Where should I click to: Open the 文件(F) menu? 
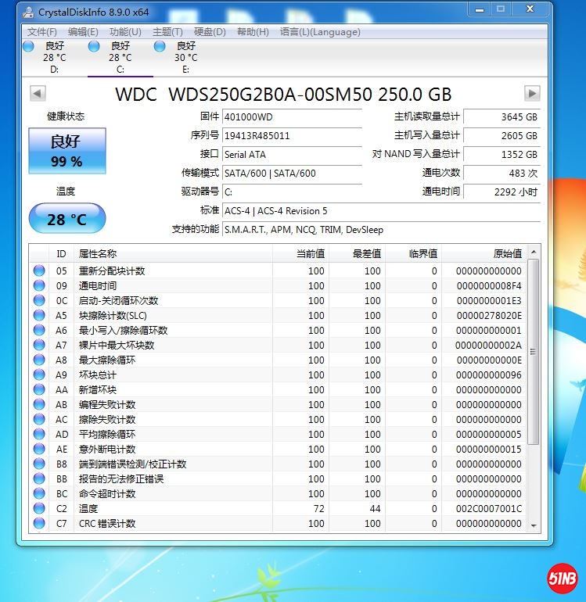(x=41, y=32)
